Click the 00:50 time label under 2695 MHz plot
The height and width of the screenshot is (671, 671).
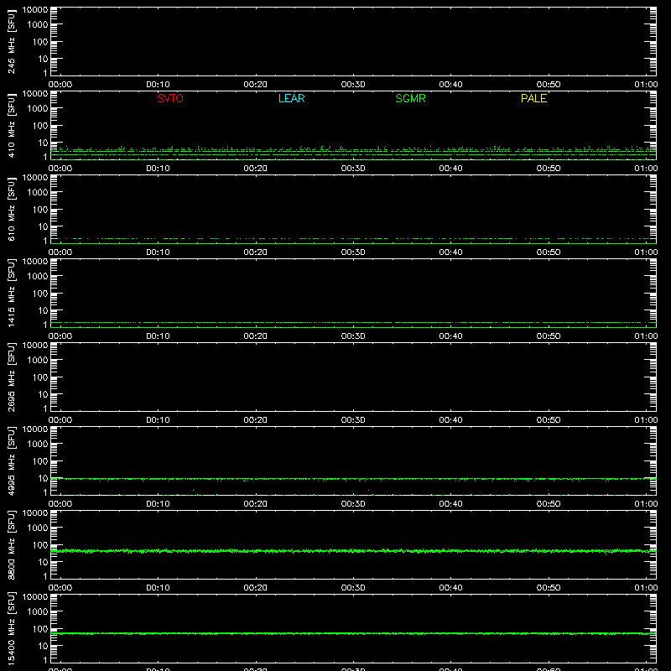pos(549,420)
